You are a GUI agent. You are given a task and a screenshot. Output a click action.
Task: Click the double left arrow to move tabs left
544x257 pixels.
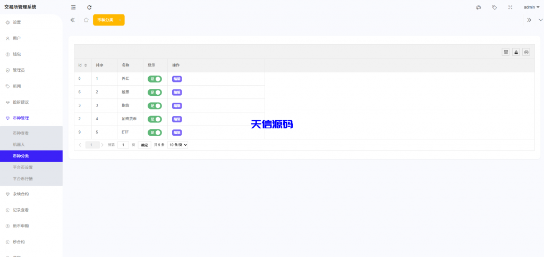[x=72, y=20]
